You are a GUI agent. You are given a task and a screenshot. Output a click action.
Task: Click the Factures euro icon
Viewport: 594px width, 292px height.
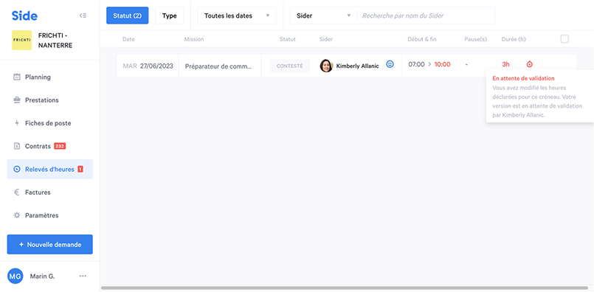click(17, 192)
